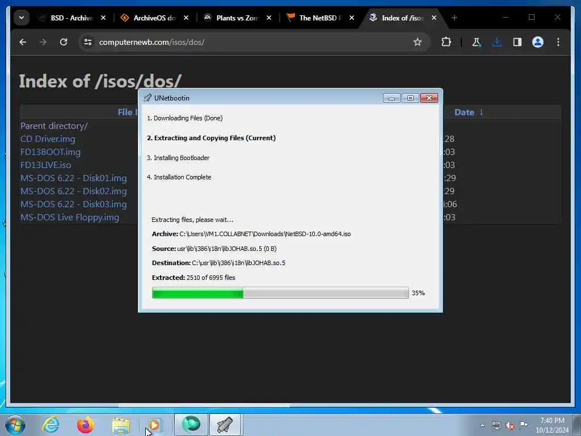Click the muted volume tray icon

coord(510,426)
